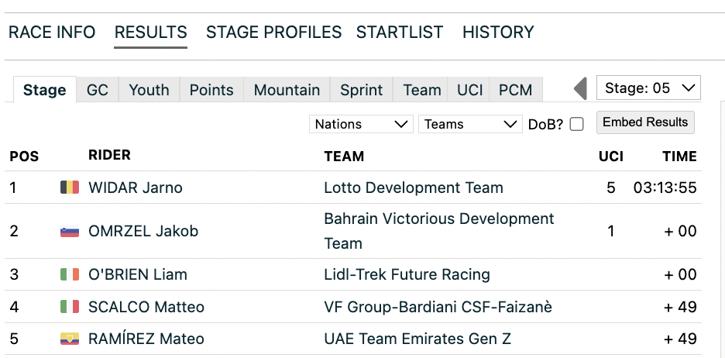Show the Youth classification tab

(149, 90)
